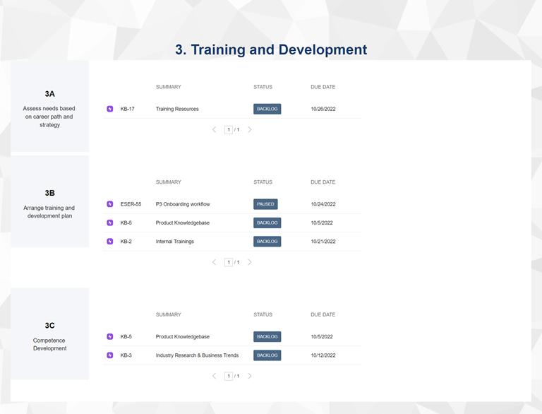Click previous page arrow in the 3A table
The image size is (542, 414).
(x=215, y=130)
